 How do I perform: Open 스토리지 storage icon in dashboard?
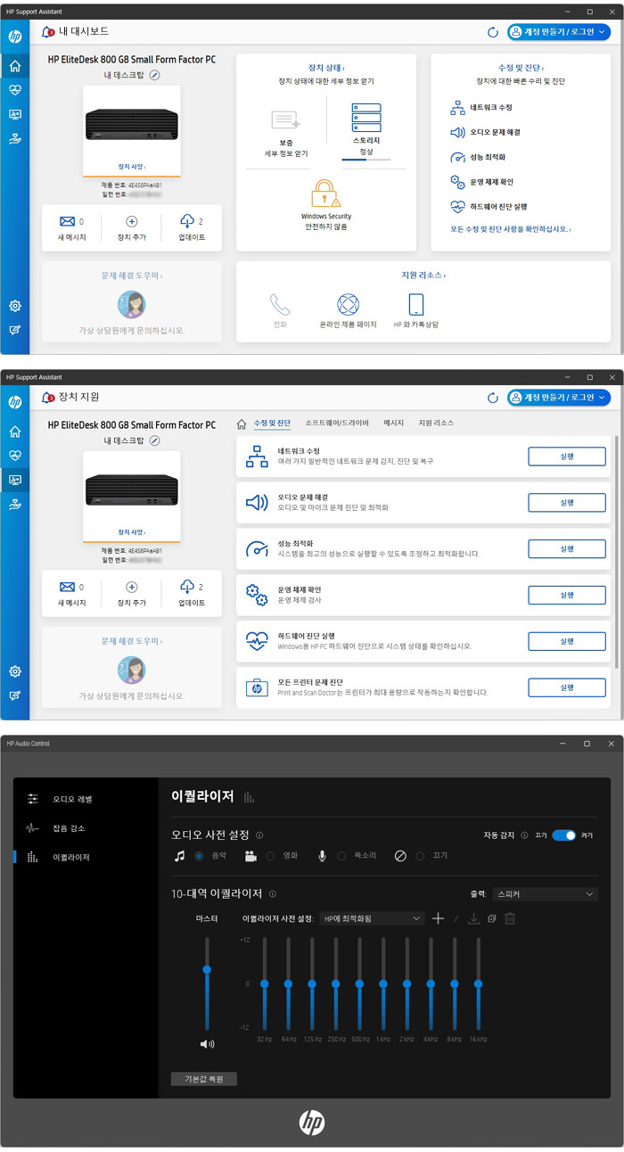pos(366,118)
